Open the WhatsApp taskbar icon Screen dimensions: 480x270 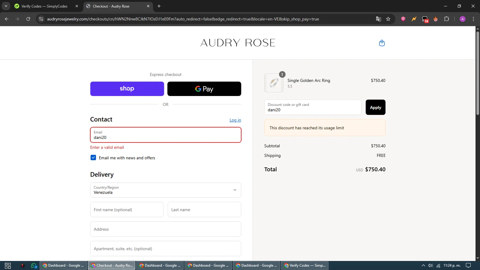[34, 266]
